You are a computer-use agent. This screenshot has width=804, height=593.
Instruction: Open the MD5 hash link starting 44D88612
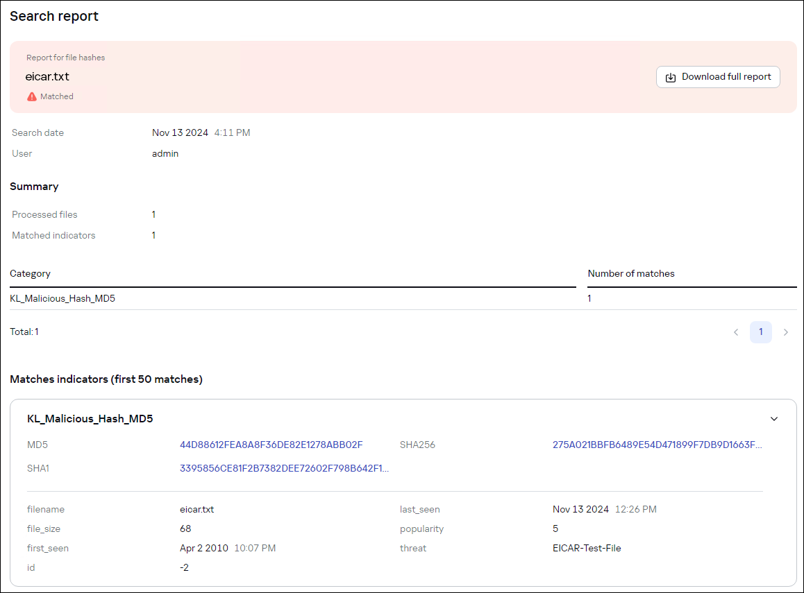269,445
